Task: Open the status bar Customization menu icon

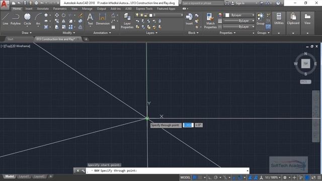Action: (x=319, y=177)
